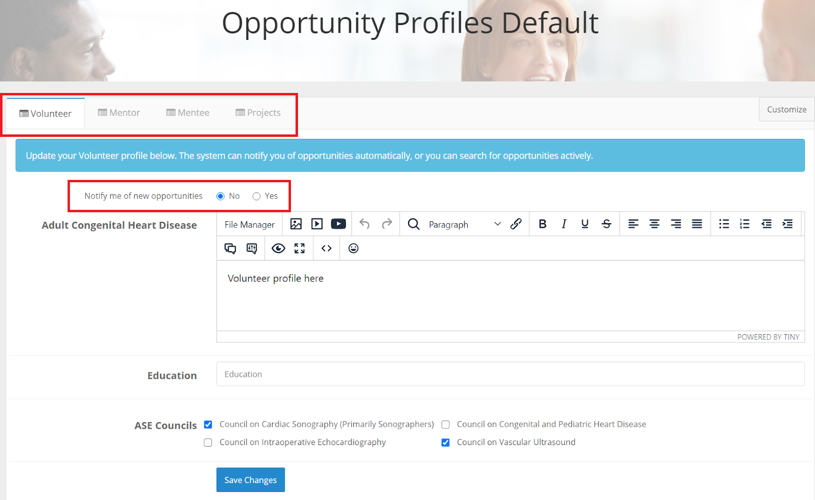Justify the text
The image size is (815, 500).
click(697, 224)
